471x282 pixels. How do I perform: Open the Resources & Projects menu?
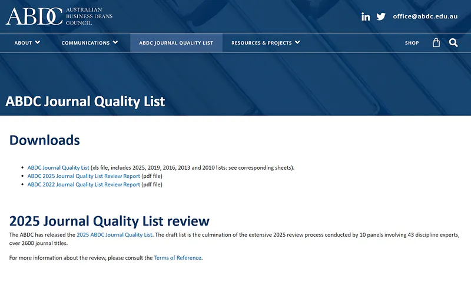tap(261, 43)
